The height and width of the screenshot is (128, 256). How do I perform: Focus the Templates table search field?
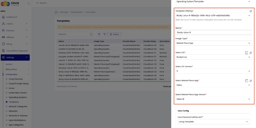point(75,34)
